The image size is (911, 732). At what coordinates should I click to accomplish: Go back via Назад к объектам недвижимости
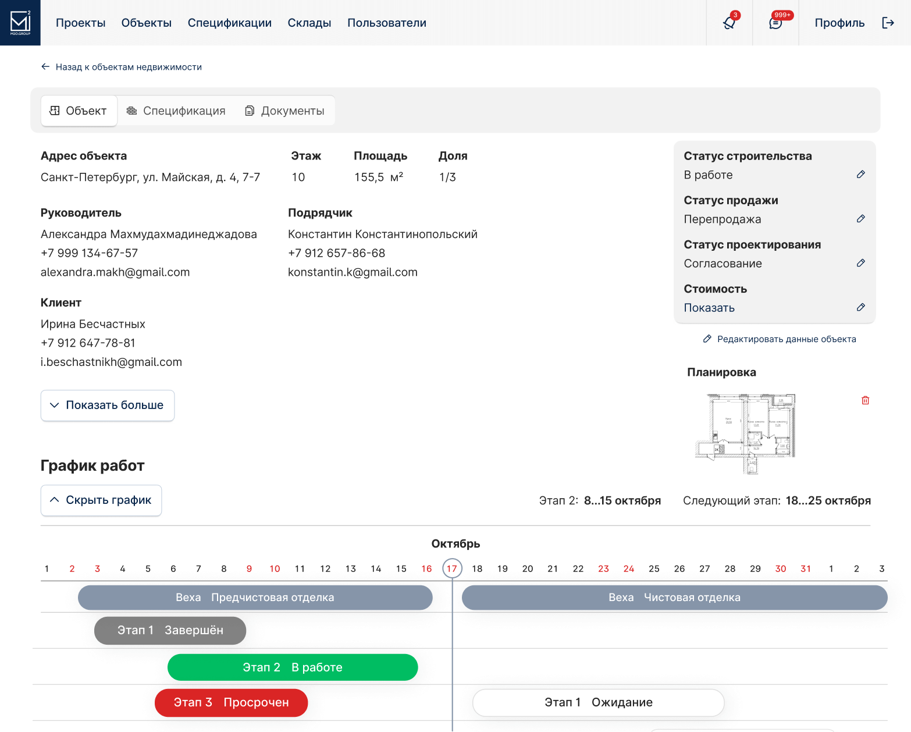122,67
